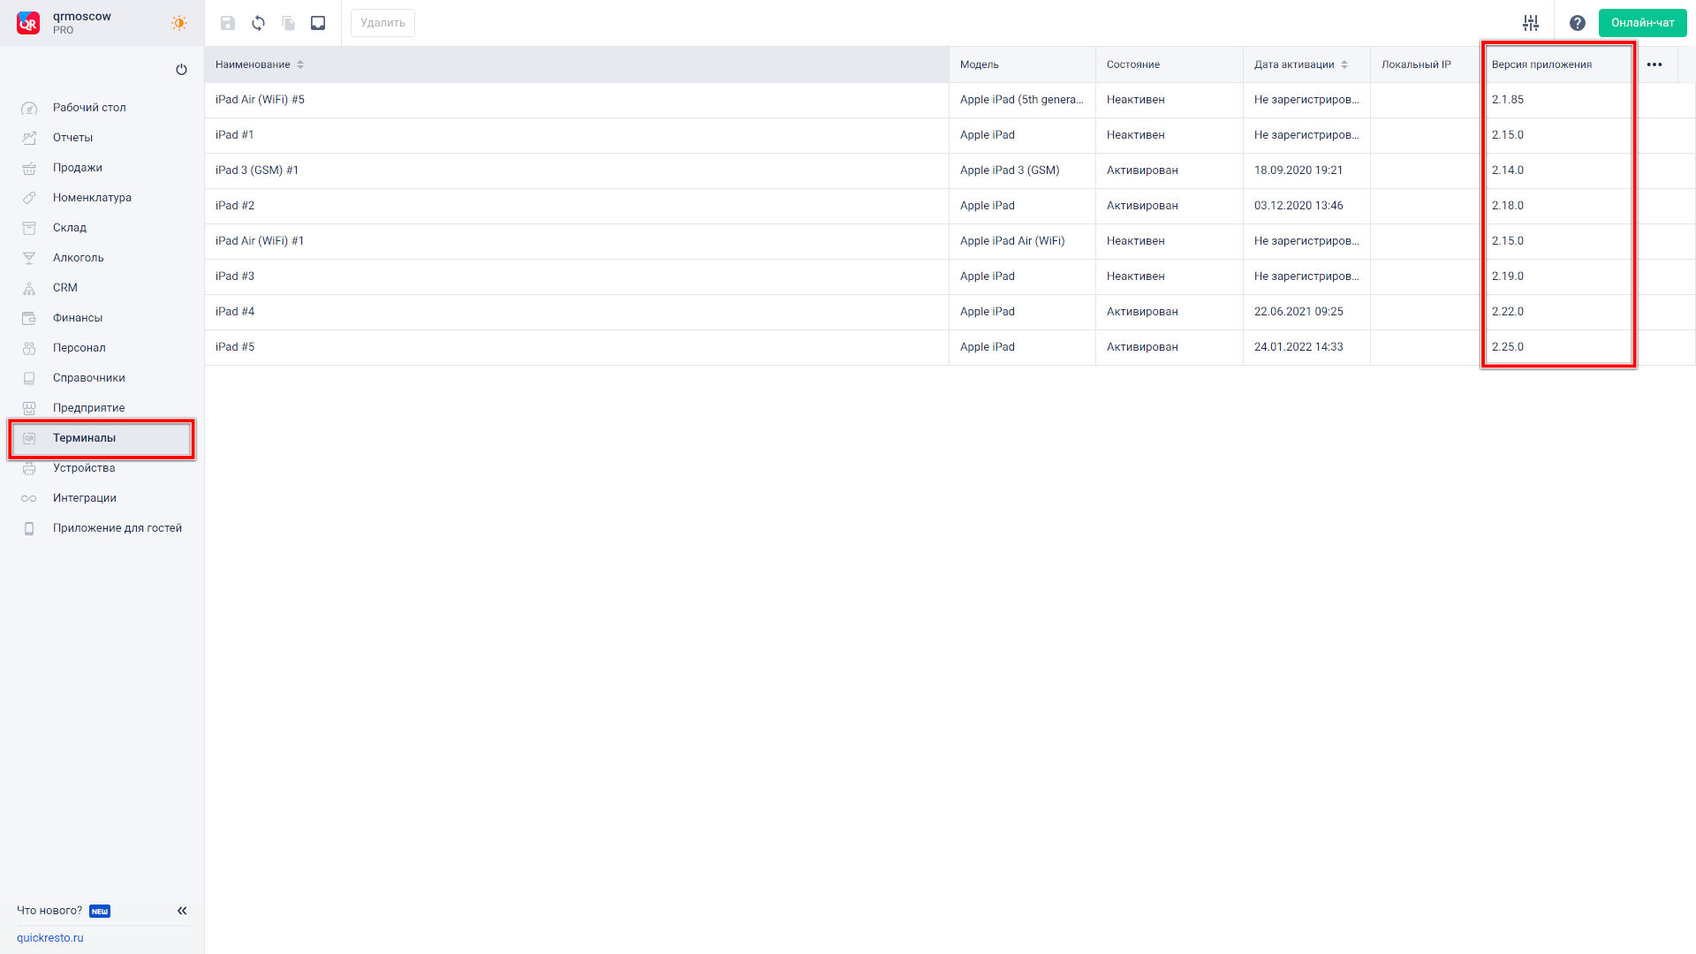Open the help question mark icon
The image size is (1696, 954).
(x=1577, y=23)
